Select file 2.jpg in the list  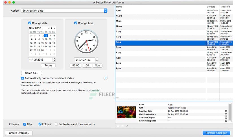tap(174, 33)
